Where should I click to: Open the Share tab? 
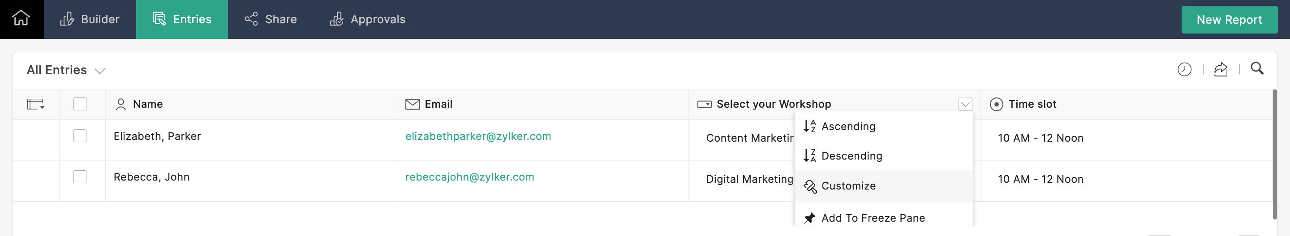(271, 20)
